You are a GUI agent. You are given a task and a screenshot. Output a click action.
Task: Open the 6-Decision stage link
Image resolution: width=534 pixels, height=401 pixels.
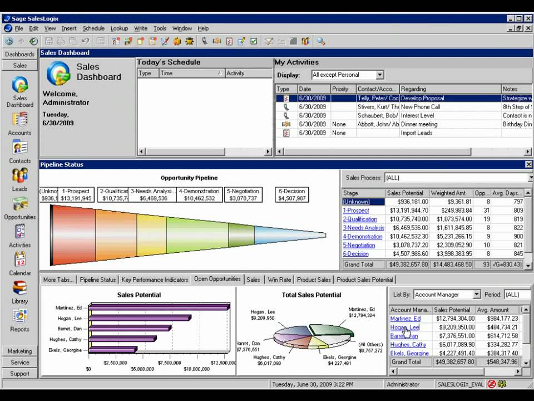[x=355, y=254]
